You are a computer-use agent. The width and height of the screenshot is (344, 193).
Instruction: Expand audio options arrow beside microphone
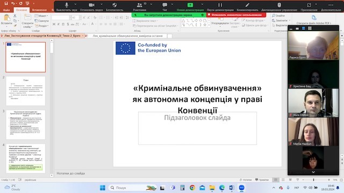[x=75, y=4]
